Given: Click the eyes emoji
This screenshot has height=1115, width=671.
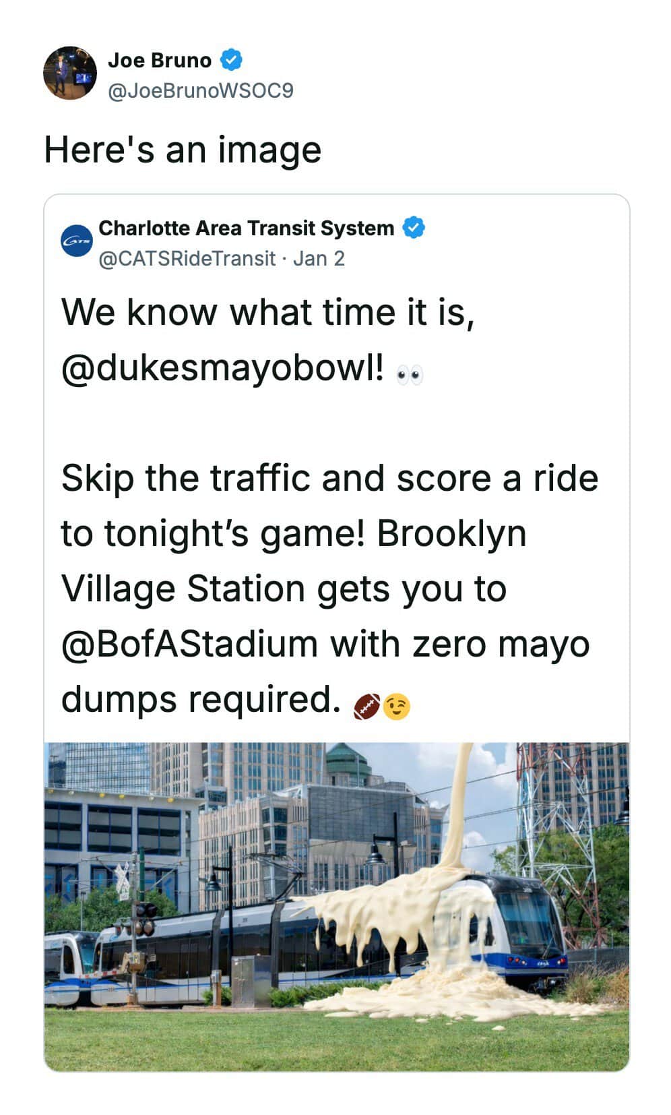Looking at the screenshot, I should point(410,375).
